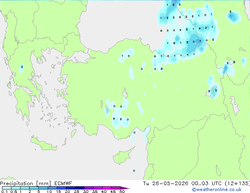
Task: Click the 'Precipitation [mm]' title text
Action: click(25, 184)
